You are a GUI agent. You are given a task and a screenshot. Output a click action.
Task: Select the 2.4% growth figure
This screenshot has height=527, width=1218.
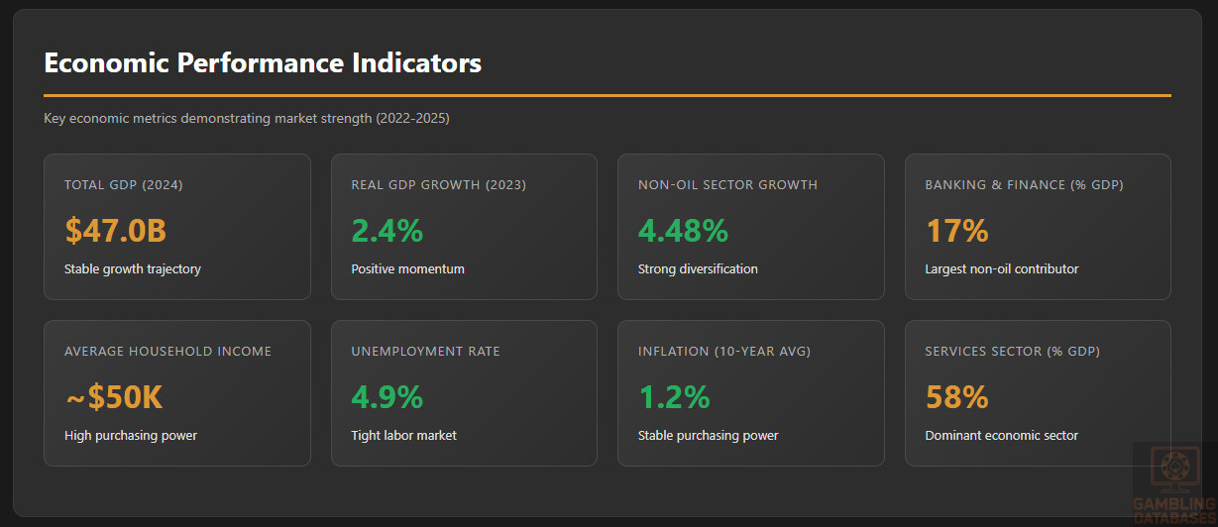pyautogui.click(x=387, y=231)
